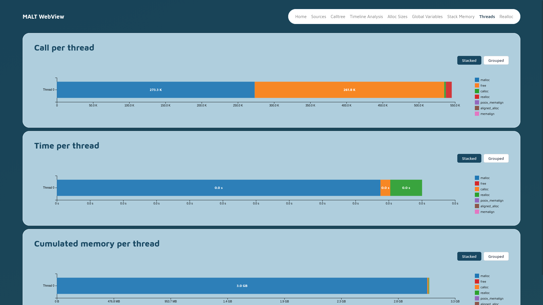This screenshot has width=543, height=305.
Task: Click the 3.0 GB malloc memory bar
Action: (x=242, y=286)
